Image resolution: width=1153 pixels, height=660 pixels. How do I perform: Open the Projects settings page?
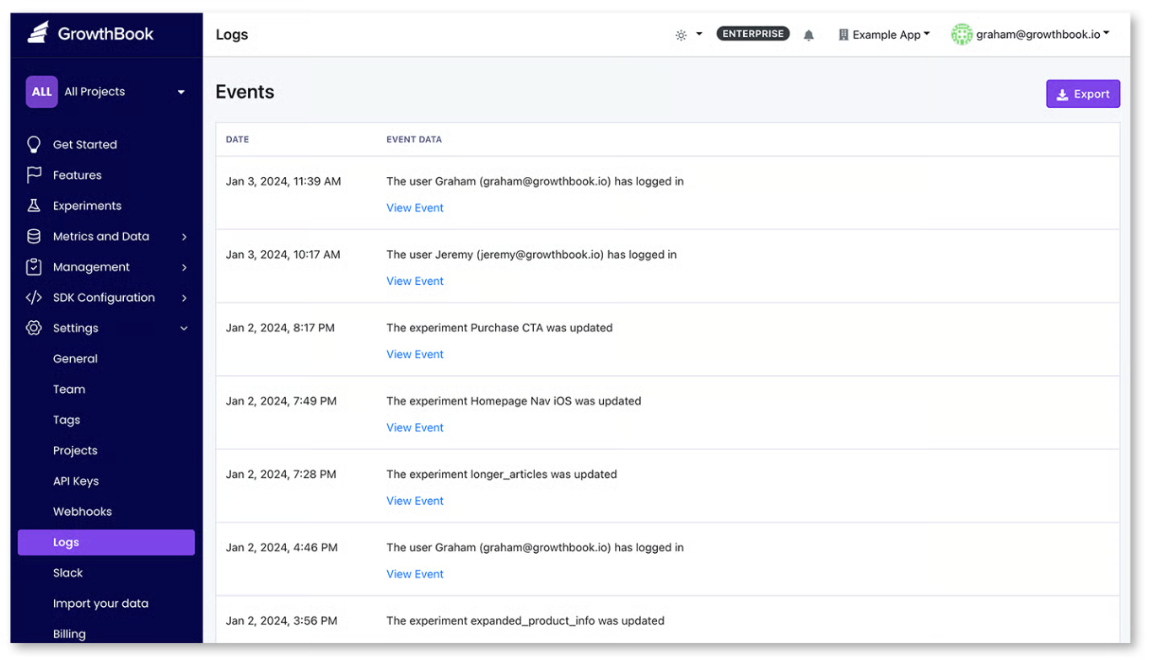tap(75, 450)
